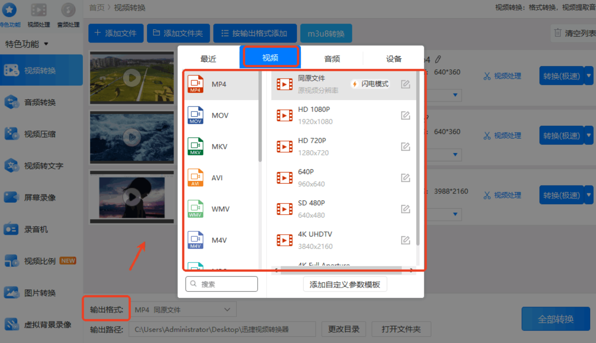Viewport: 596px width, 343px height.
Task: Expand the first row's 转换(极速) arrow
Action: (x=589, y=76)
